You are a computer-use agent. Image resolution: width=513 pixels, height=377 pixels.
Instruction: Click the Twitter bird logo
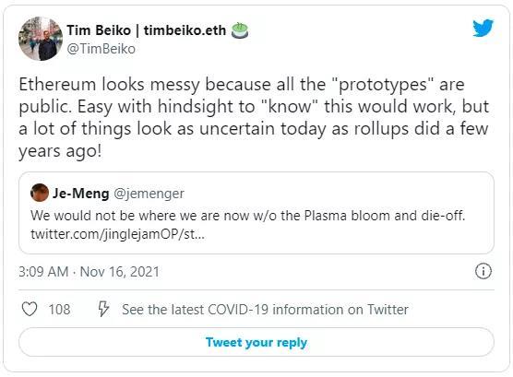point(483,28)
